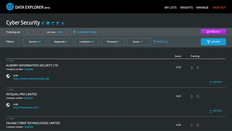The image size is (232, 131).
Task: Expand details for Intqual-Pro Limited
Action: pyautogui.click(x=216, y=111)
